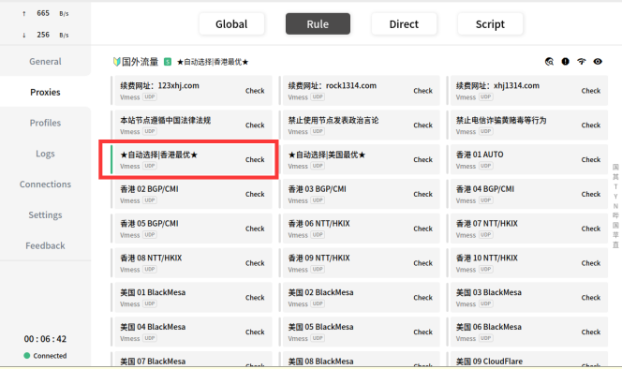Click Check on 美国 06 BlackMesa
This screenshot has width=622, height=369.
click(591, 332)
